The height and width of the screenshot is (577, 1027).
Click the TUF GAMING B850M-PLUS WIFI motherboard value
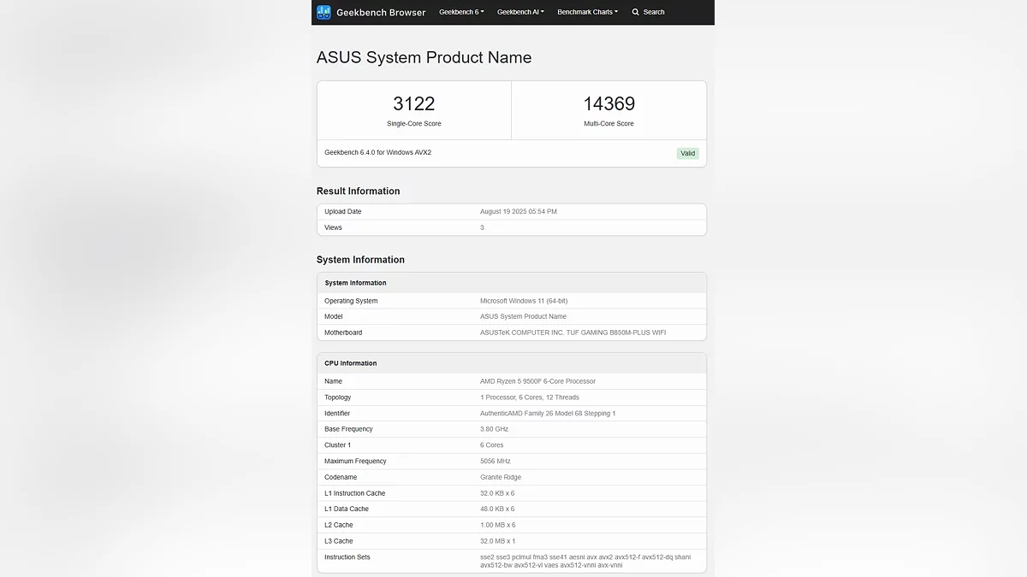point(573,333)
